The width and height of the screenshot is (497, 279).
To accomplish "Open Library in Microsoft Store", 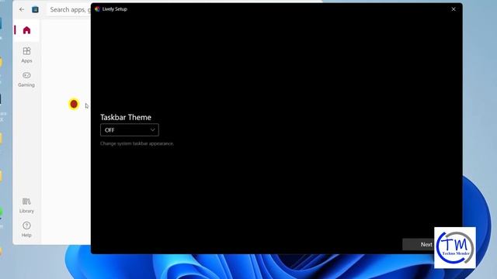I will tap(26, 205).
